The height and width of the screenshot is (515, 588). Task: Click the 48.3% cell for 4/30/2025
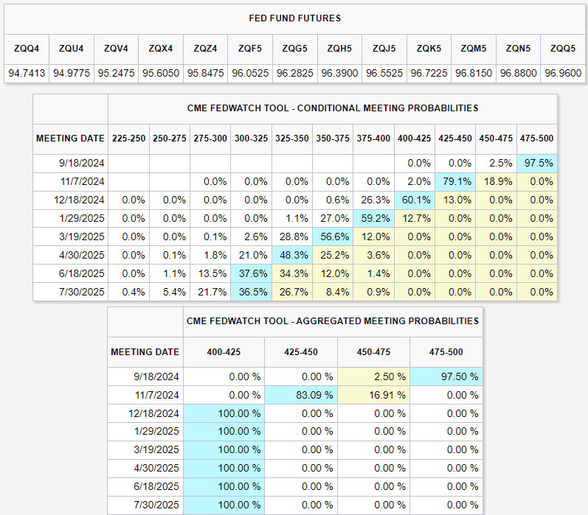click(293, 255)
